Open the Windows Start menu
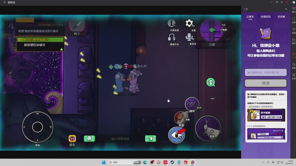296x166 pixels. click(x=104, y=162)
